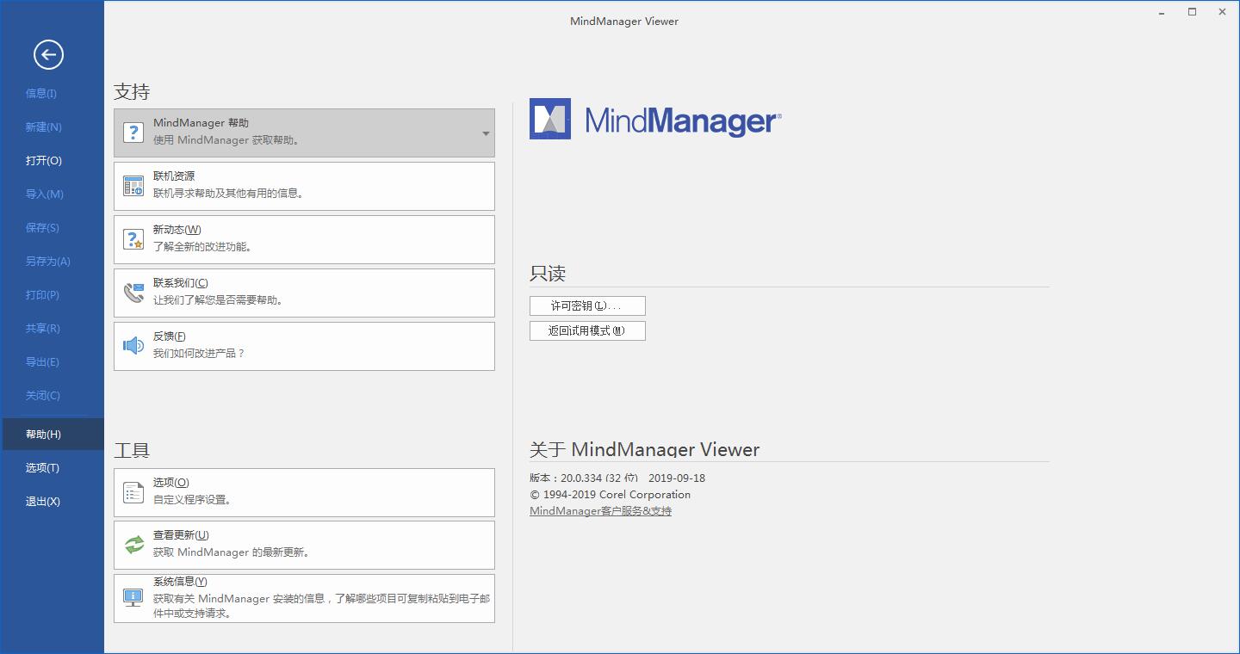Click the What's New (新动态) star icon

(x=133, y=239)
